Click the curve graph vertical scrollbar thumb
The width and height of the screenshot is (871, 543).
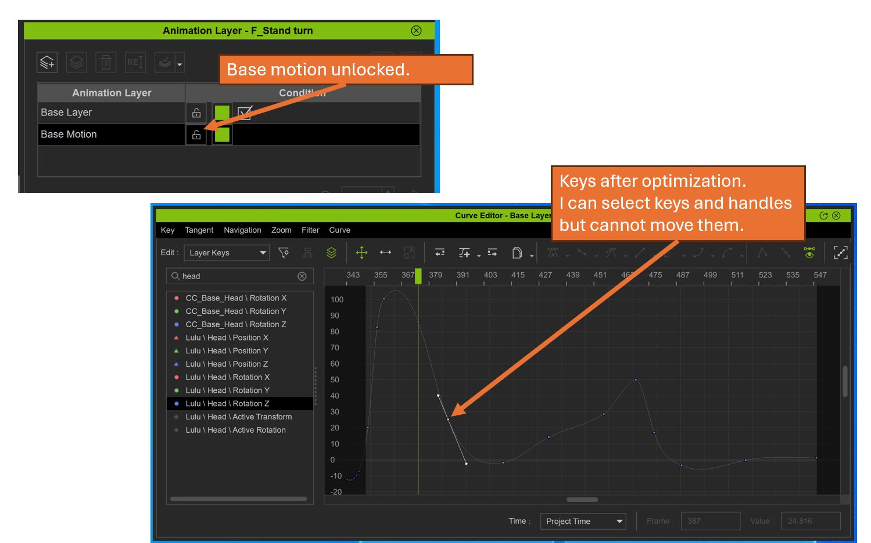point(845,382)
